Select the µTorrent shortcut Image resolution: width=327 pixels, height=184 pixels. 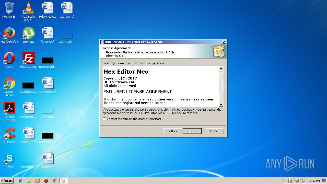[28, 35]
